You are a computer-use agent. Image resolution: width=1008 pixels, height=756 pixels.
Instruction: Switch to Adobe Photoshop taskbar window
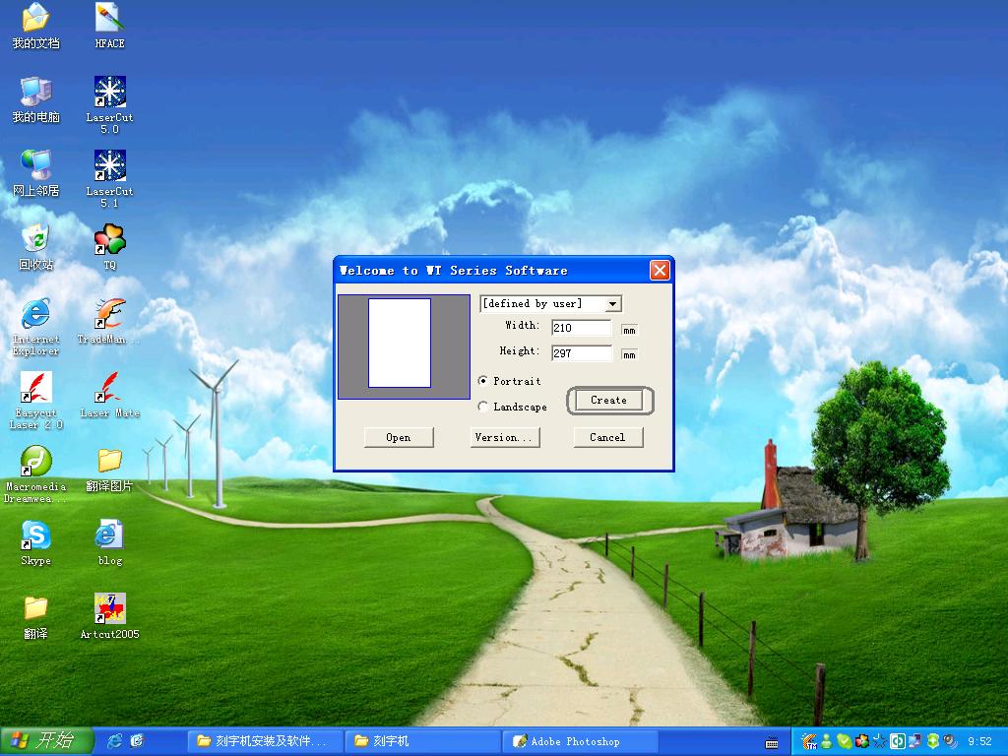click(x=580, y=741)
